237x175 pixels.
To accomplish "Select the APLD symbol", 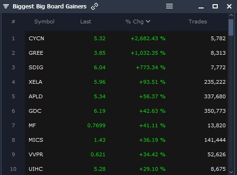I will 36,96.
